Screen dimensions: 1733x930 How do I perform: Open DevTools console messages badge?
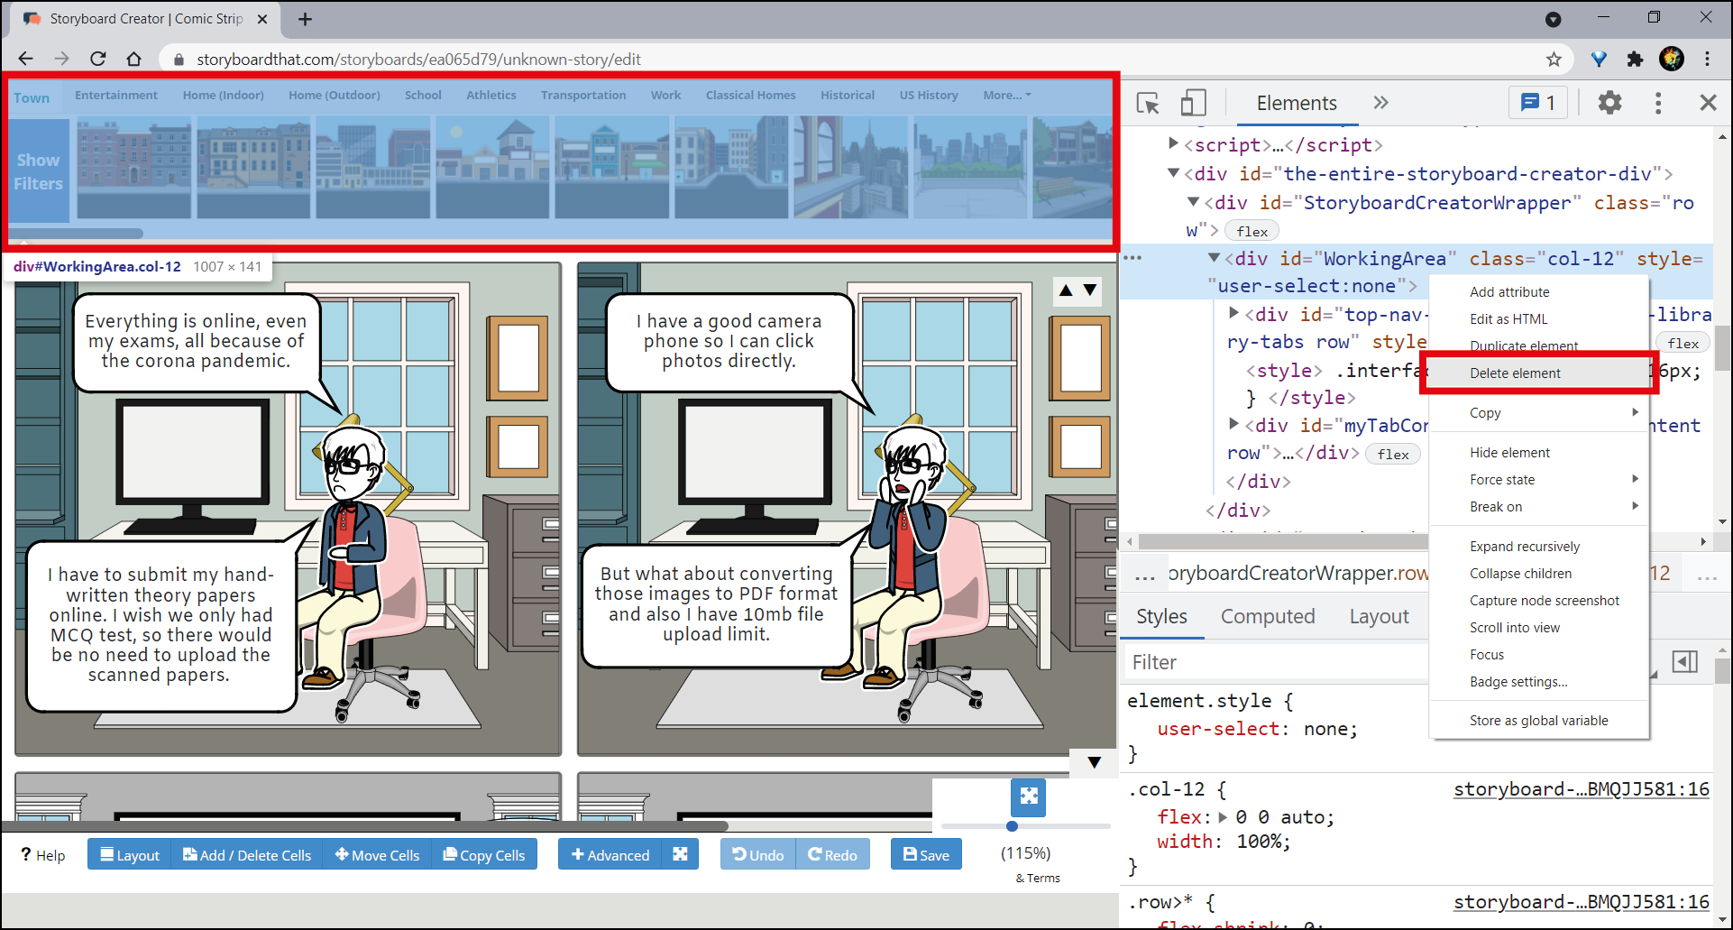(x=1538, y=103)
